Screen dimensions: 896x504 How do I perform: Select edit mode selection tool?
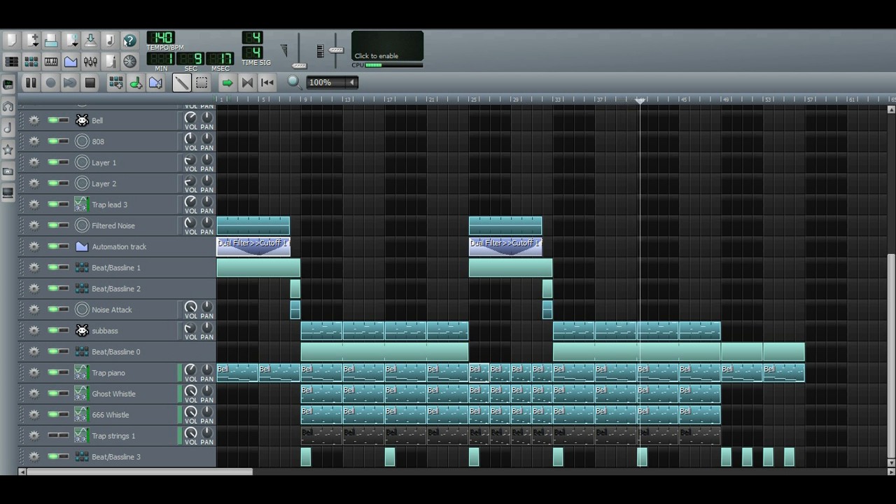tap(202, 83)
